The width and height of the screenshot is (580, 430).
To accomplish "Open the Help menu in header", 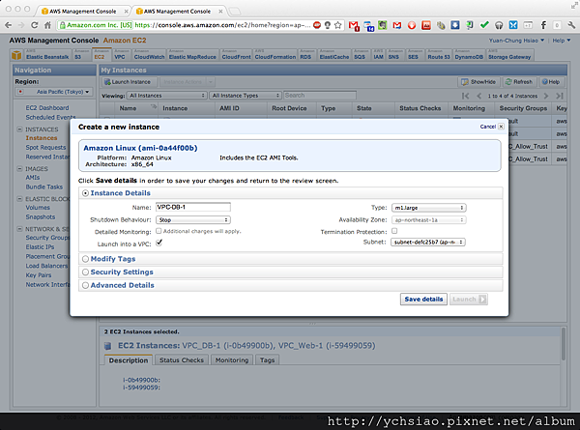I will (x=561, y=41).
